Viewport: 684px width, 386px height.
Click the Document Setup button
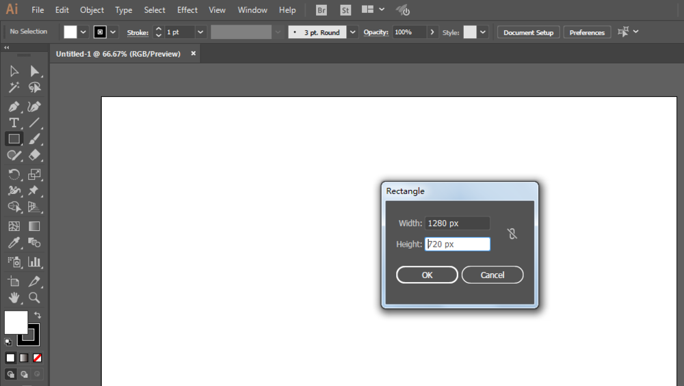[528, 32]
